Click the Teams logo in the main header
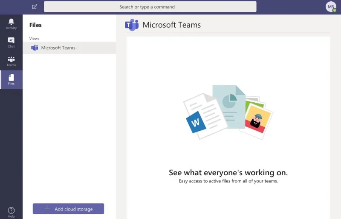This screenshot has height=219, width=341. pos(132,25)
